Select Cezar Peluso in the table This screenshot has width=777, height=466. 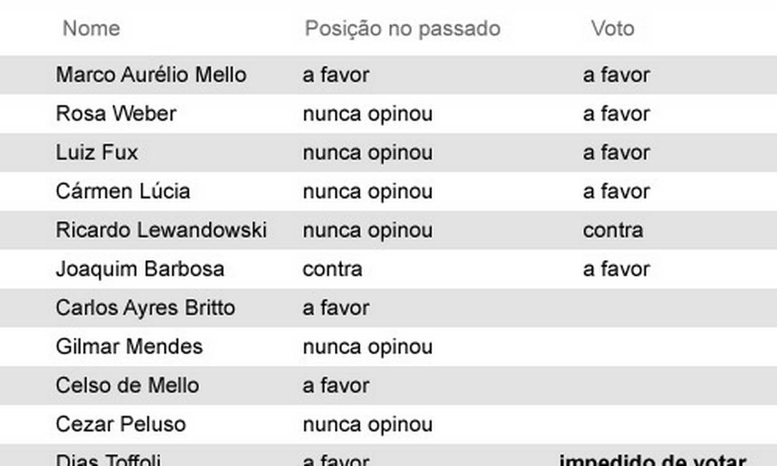click(121, 425)
